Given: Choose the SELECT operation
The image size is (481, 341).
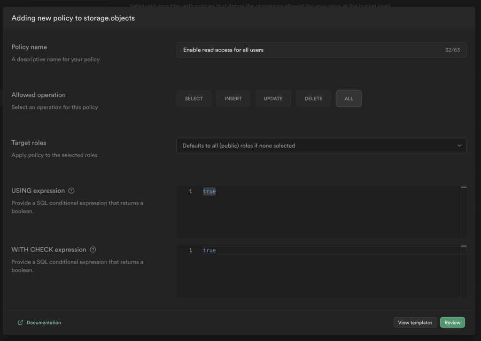Looking at the screenshot, I should tap(194, 99).
